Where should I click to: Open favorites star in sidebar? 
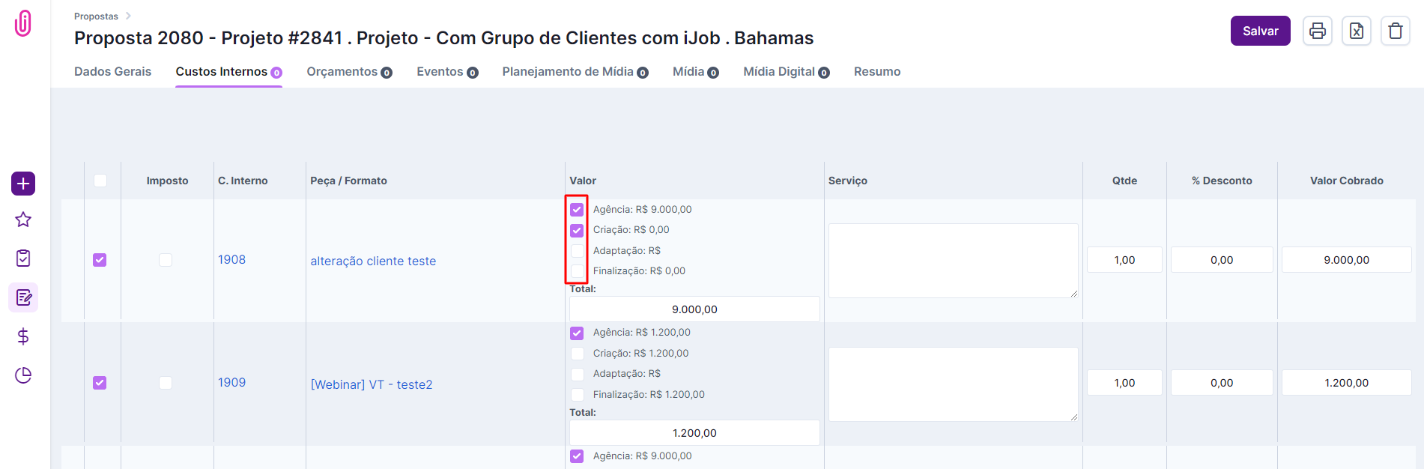[x=23, y=220]
